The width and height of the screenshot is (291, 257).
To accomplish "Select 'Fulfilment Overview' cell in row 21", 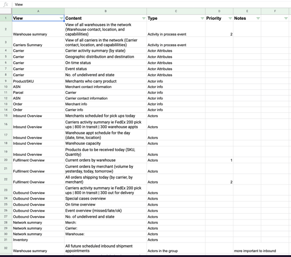I will [38, 169].
